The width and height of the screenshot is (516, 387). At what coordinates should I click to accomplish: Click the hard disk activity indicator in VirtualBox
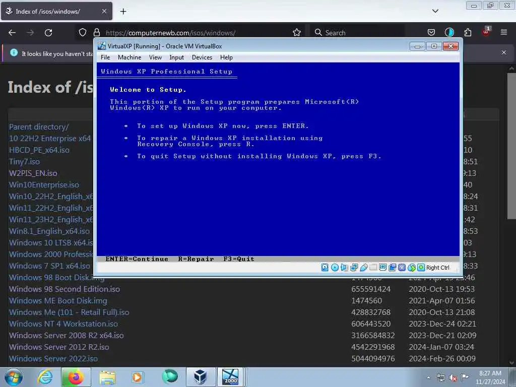click(x=325, y=268)
